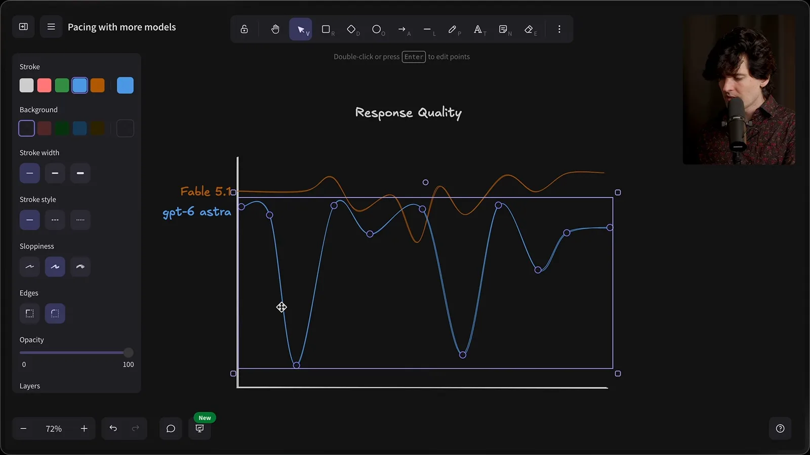The height and width of the screenshot is (455, 810).
Task: Set edges to sharp
Action: coord(30,313)
